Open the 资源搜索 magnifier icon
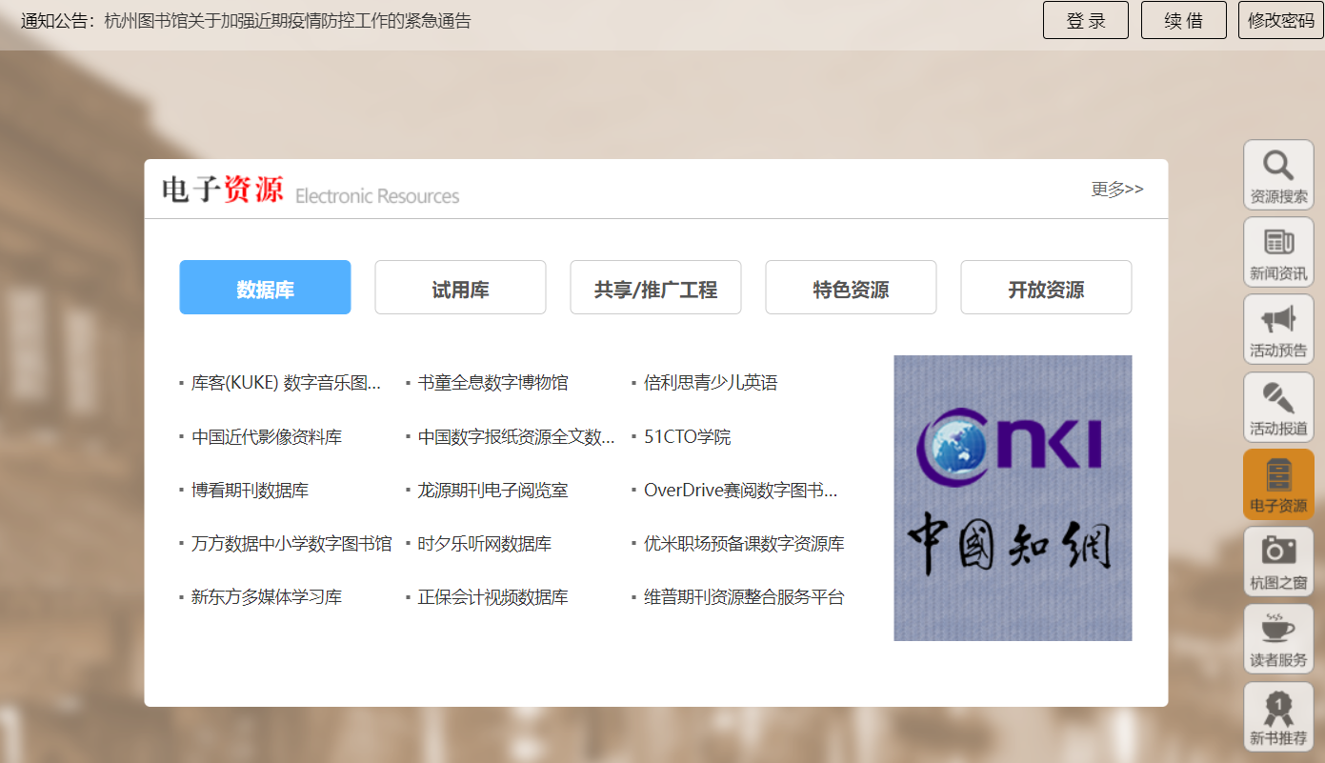The height and width of the screenshot is (763, 1325). [1278, 175]
